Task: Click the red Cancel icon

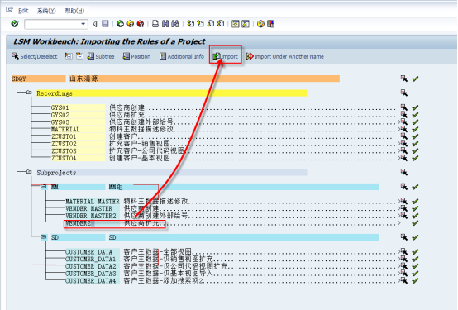Action: [141, 24]
